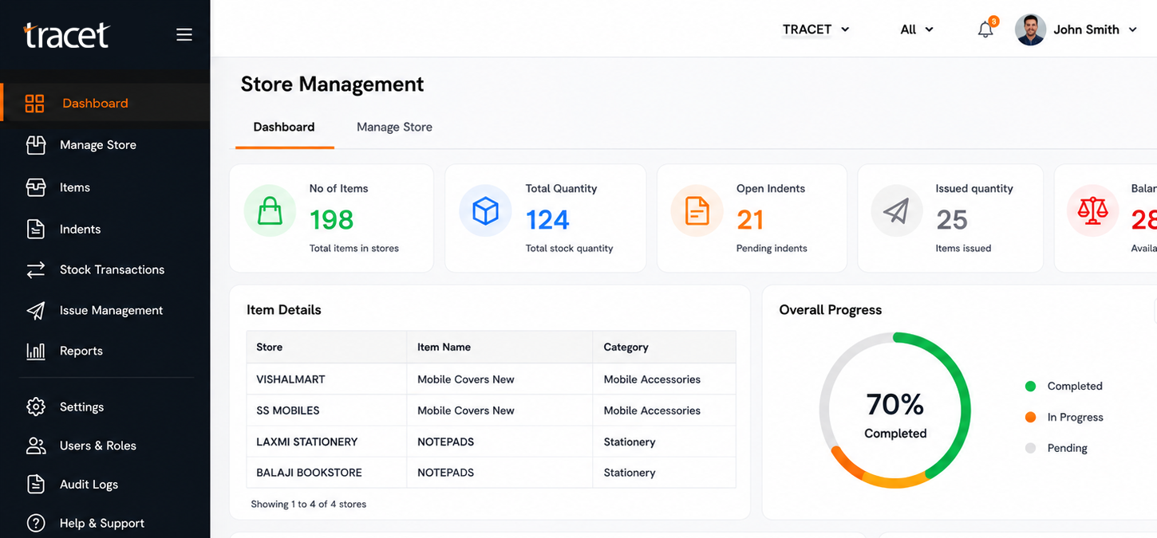Click the green shopping bag icon on No of Items card
Screen dimensions: 1157x538
[x=270, y=211]
